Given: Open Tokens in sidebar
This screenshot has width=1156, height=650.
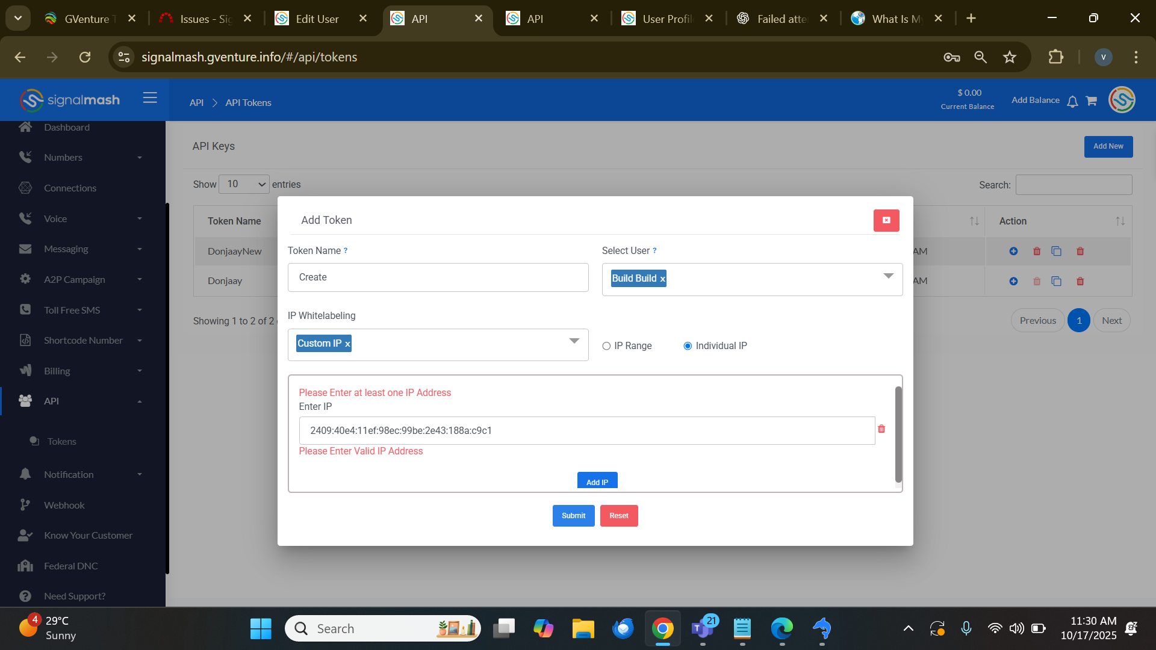Looking at the screenshot, I should (x=61, y=442).
